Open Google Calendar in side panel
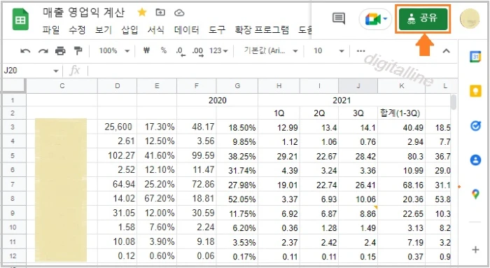 tap(475, 57)
